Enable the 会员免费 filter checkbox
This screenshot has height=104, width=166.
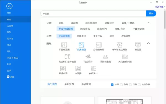tap(139, 85)
